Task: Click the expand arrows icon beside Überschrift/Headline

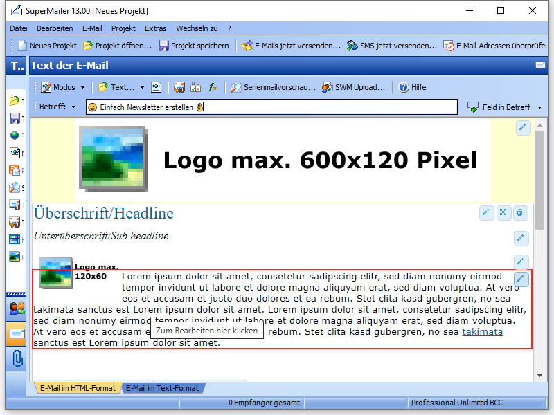Action: (503, 212)
